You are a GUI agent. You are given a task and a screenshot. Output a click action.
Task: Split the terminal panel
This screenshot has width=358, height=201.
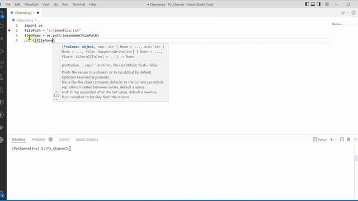342,139
